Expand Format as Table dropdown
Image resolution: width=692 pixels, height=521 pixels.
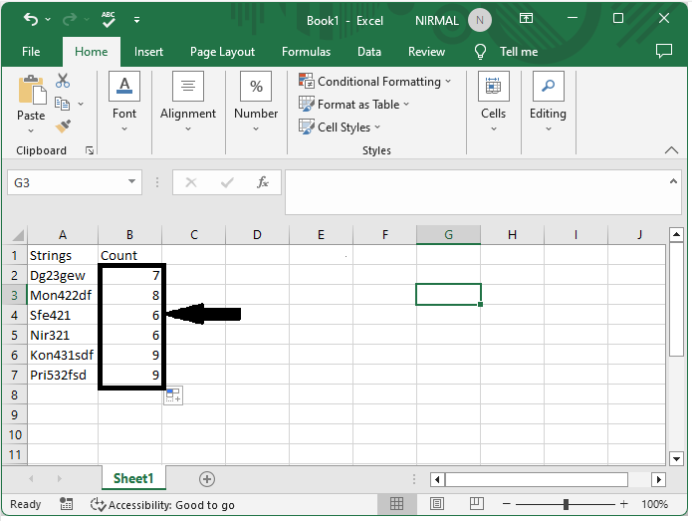[x=406, y=105]
